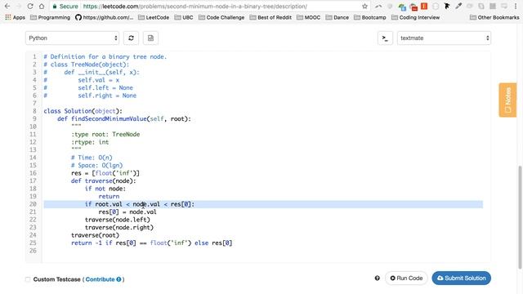Open the MOOC bookmarks folder
Viewport: 523px width, 294px height.
click(x=308, y=17)
